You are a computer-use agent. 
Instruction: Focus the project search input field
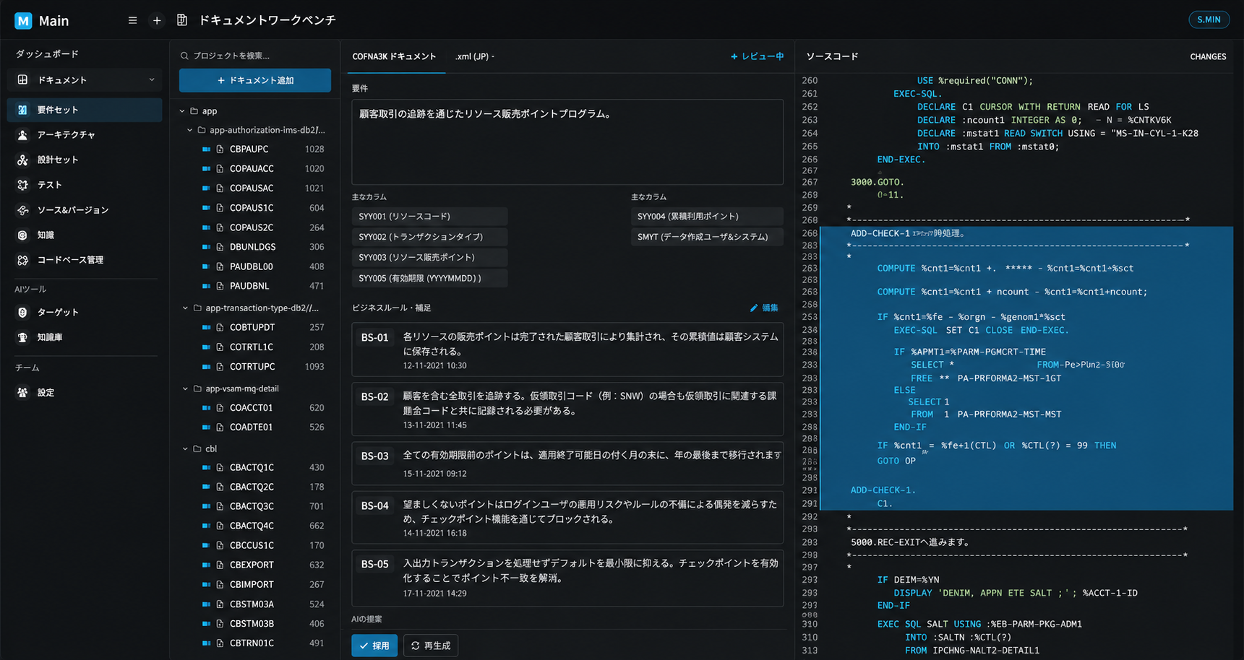click(255, 56)
